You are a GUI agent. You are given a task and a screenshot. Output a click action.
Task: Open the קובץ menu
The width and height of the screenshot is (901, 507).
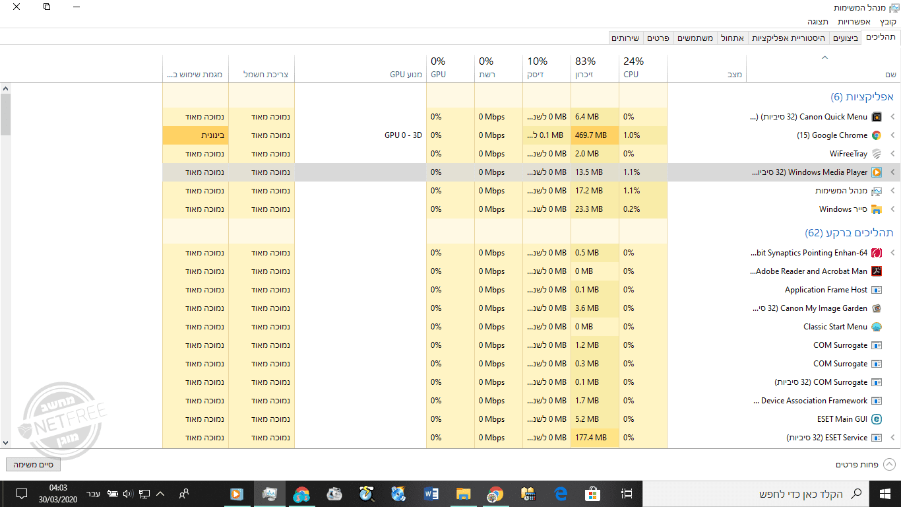(888, 22)
